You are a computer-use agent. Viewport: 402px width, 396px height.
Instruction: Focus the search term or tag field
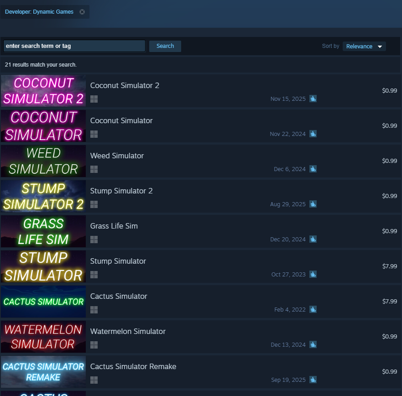point(74,46)
